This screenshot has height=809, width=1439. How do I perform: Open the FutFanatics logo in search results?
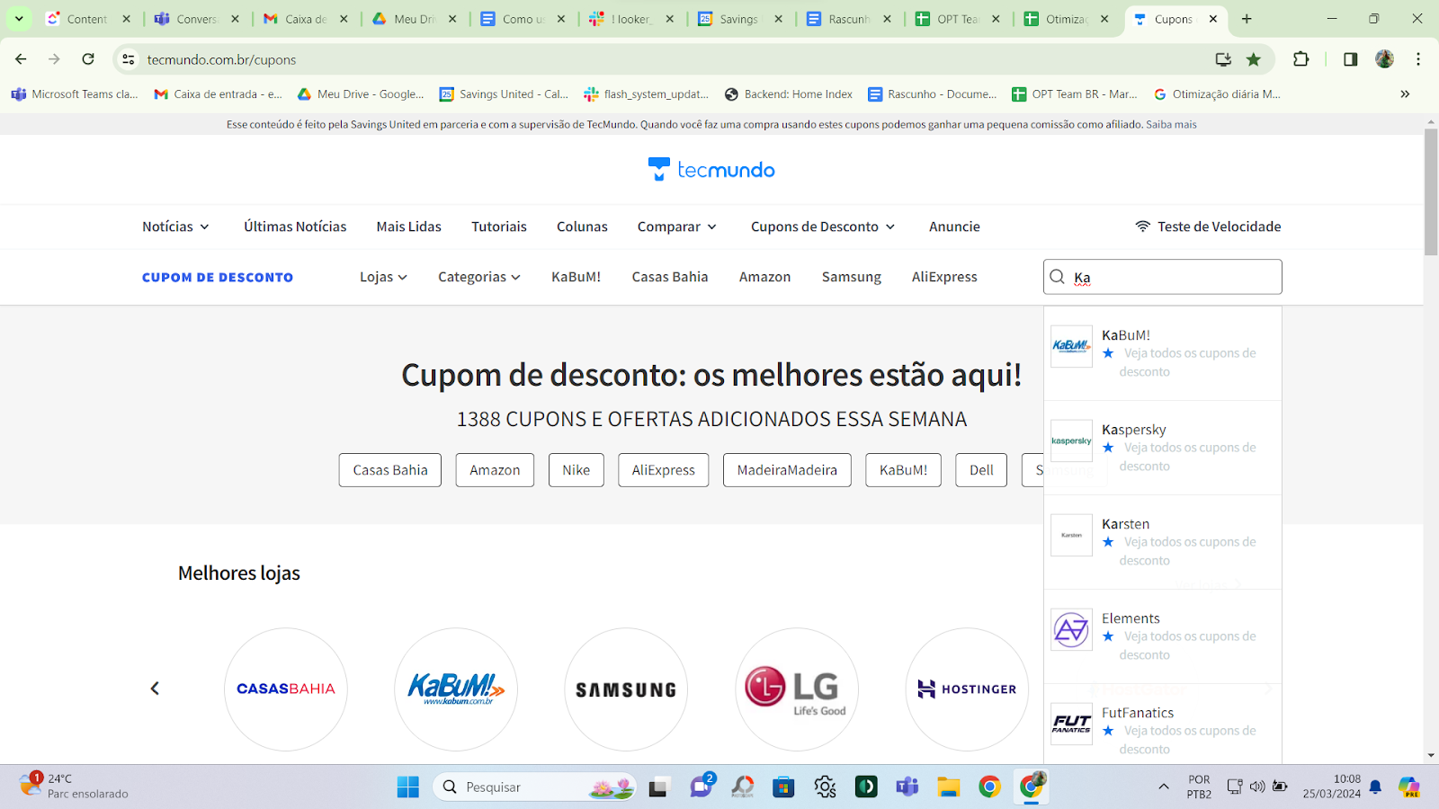1072,724
